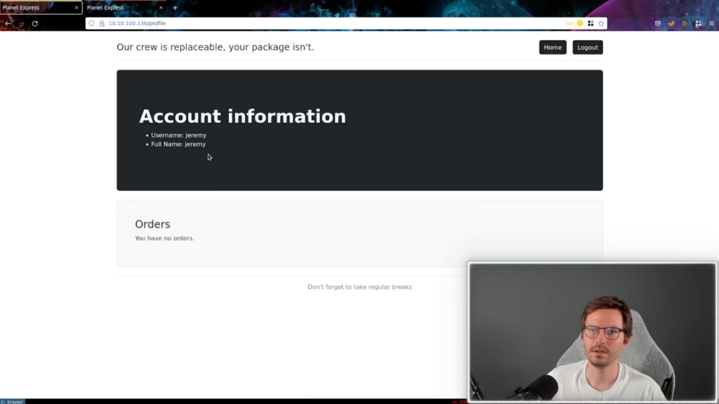Click the site security lock icon
Viewport: 719px width, 404px height.
click(x=102, y=23)
